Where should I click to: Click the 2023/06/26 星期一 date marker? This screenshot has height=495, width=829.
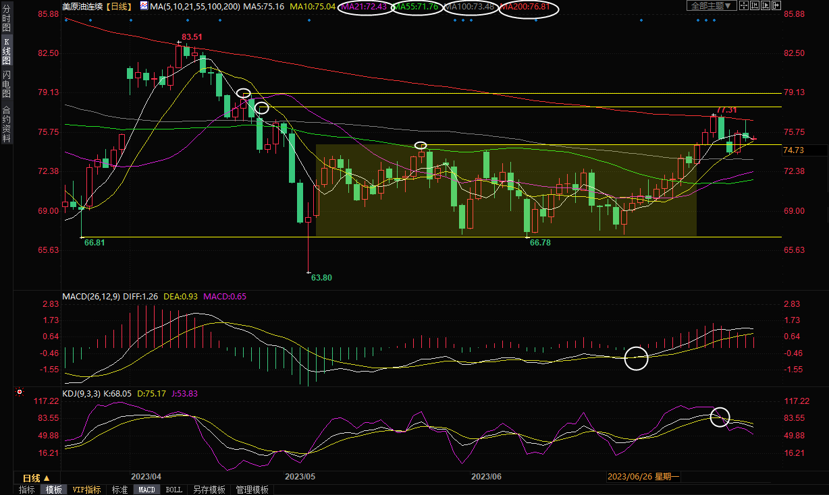tap(644, 477)
